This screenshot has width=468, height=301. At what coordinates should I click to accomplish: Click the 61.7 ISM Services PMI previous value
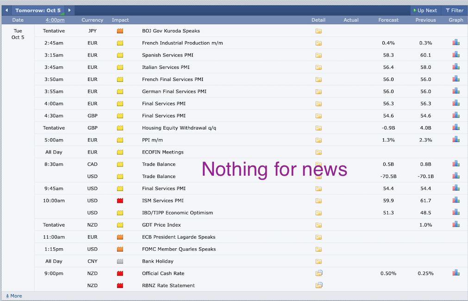click(425, 201)
